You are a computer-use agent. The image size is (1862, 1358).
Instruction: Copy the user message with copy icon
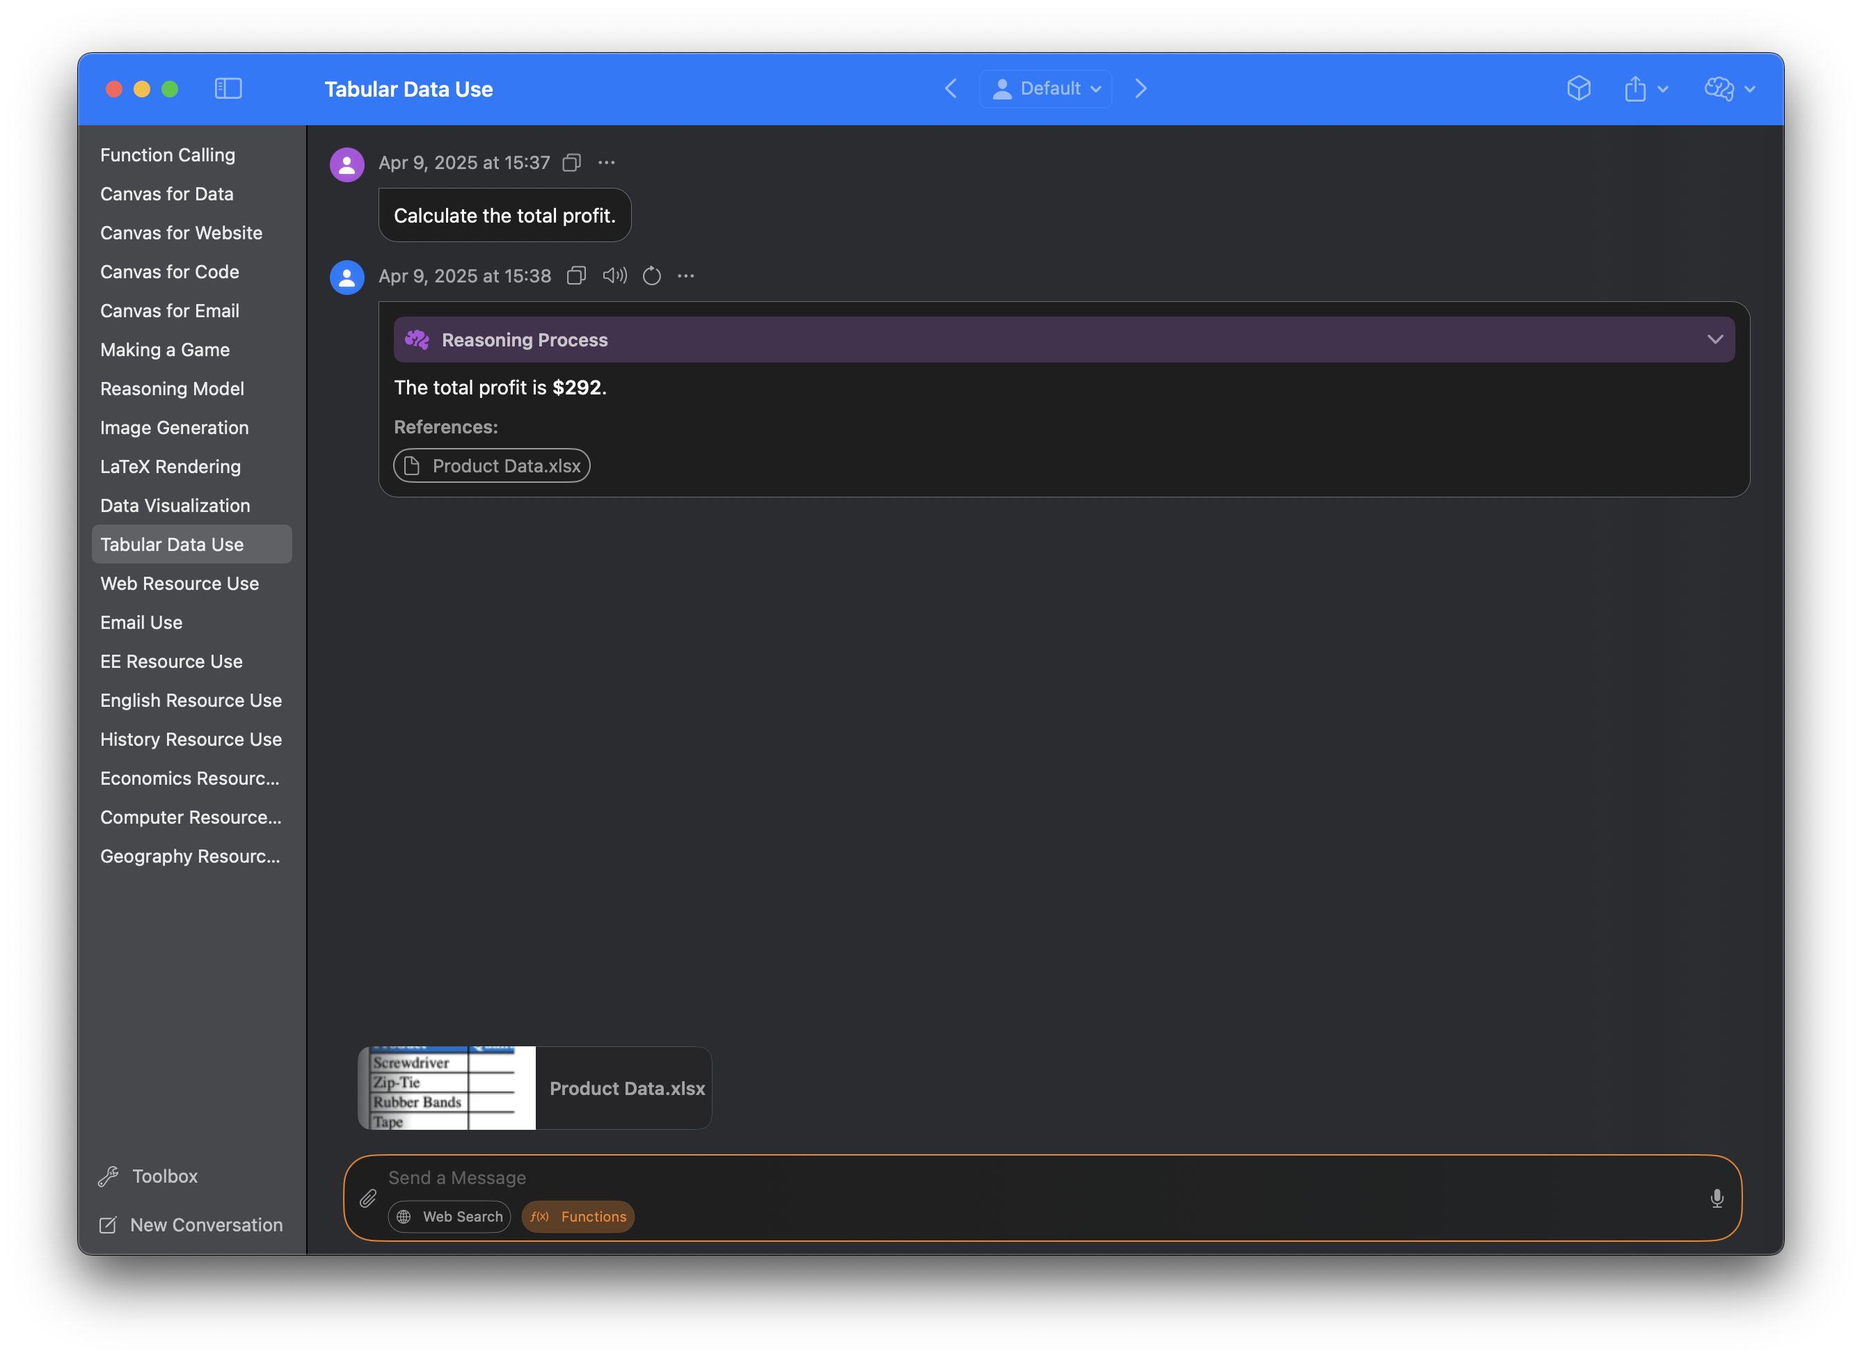click(x=571, y=163)
